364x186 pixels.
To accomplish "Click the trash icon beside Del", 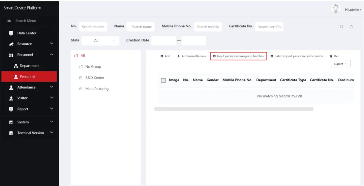I will point(331,56).
